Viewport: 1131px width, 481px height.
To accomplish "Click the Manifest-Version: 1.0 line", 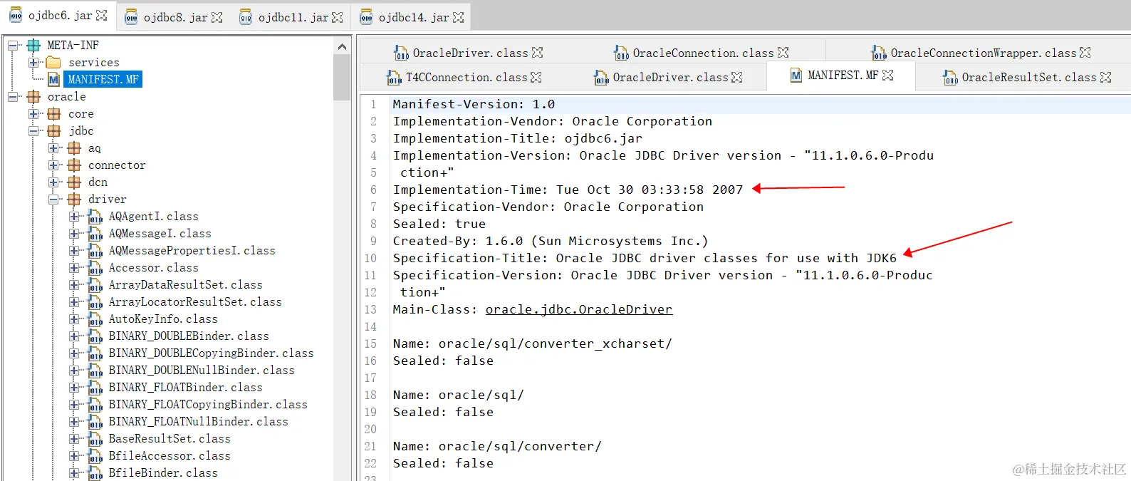I will point(474,104).
